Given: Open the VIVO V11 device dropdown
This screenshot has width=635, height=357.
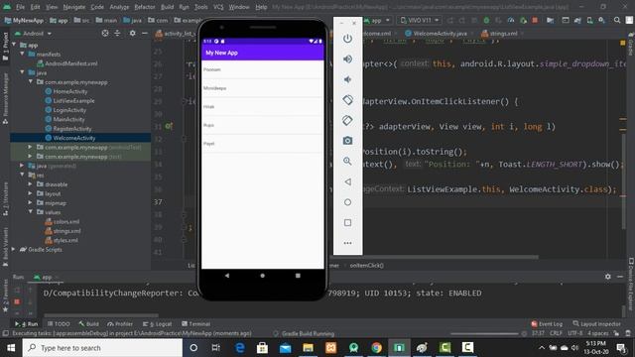Looking at the screenshot, I should click(419, 20).
